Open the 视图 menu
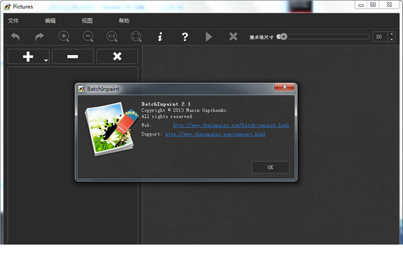 pyautogui.click(x=87, y=21)
